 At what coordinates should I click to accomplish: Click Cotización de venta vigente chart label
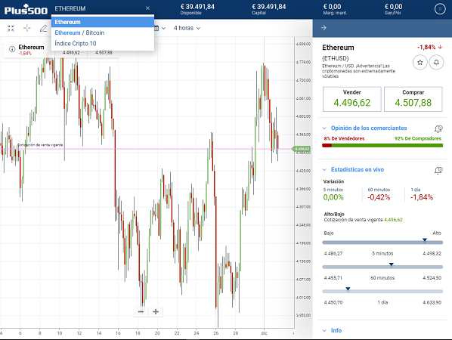pyautogui.click(x=40, y=145)
